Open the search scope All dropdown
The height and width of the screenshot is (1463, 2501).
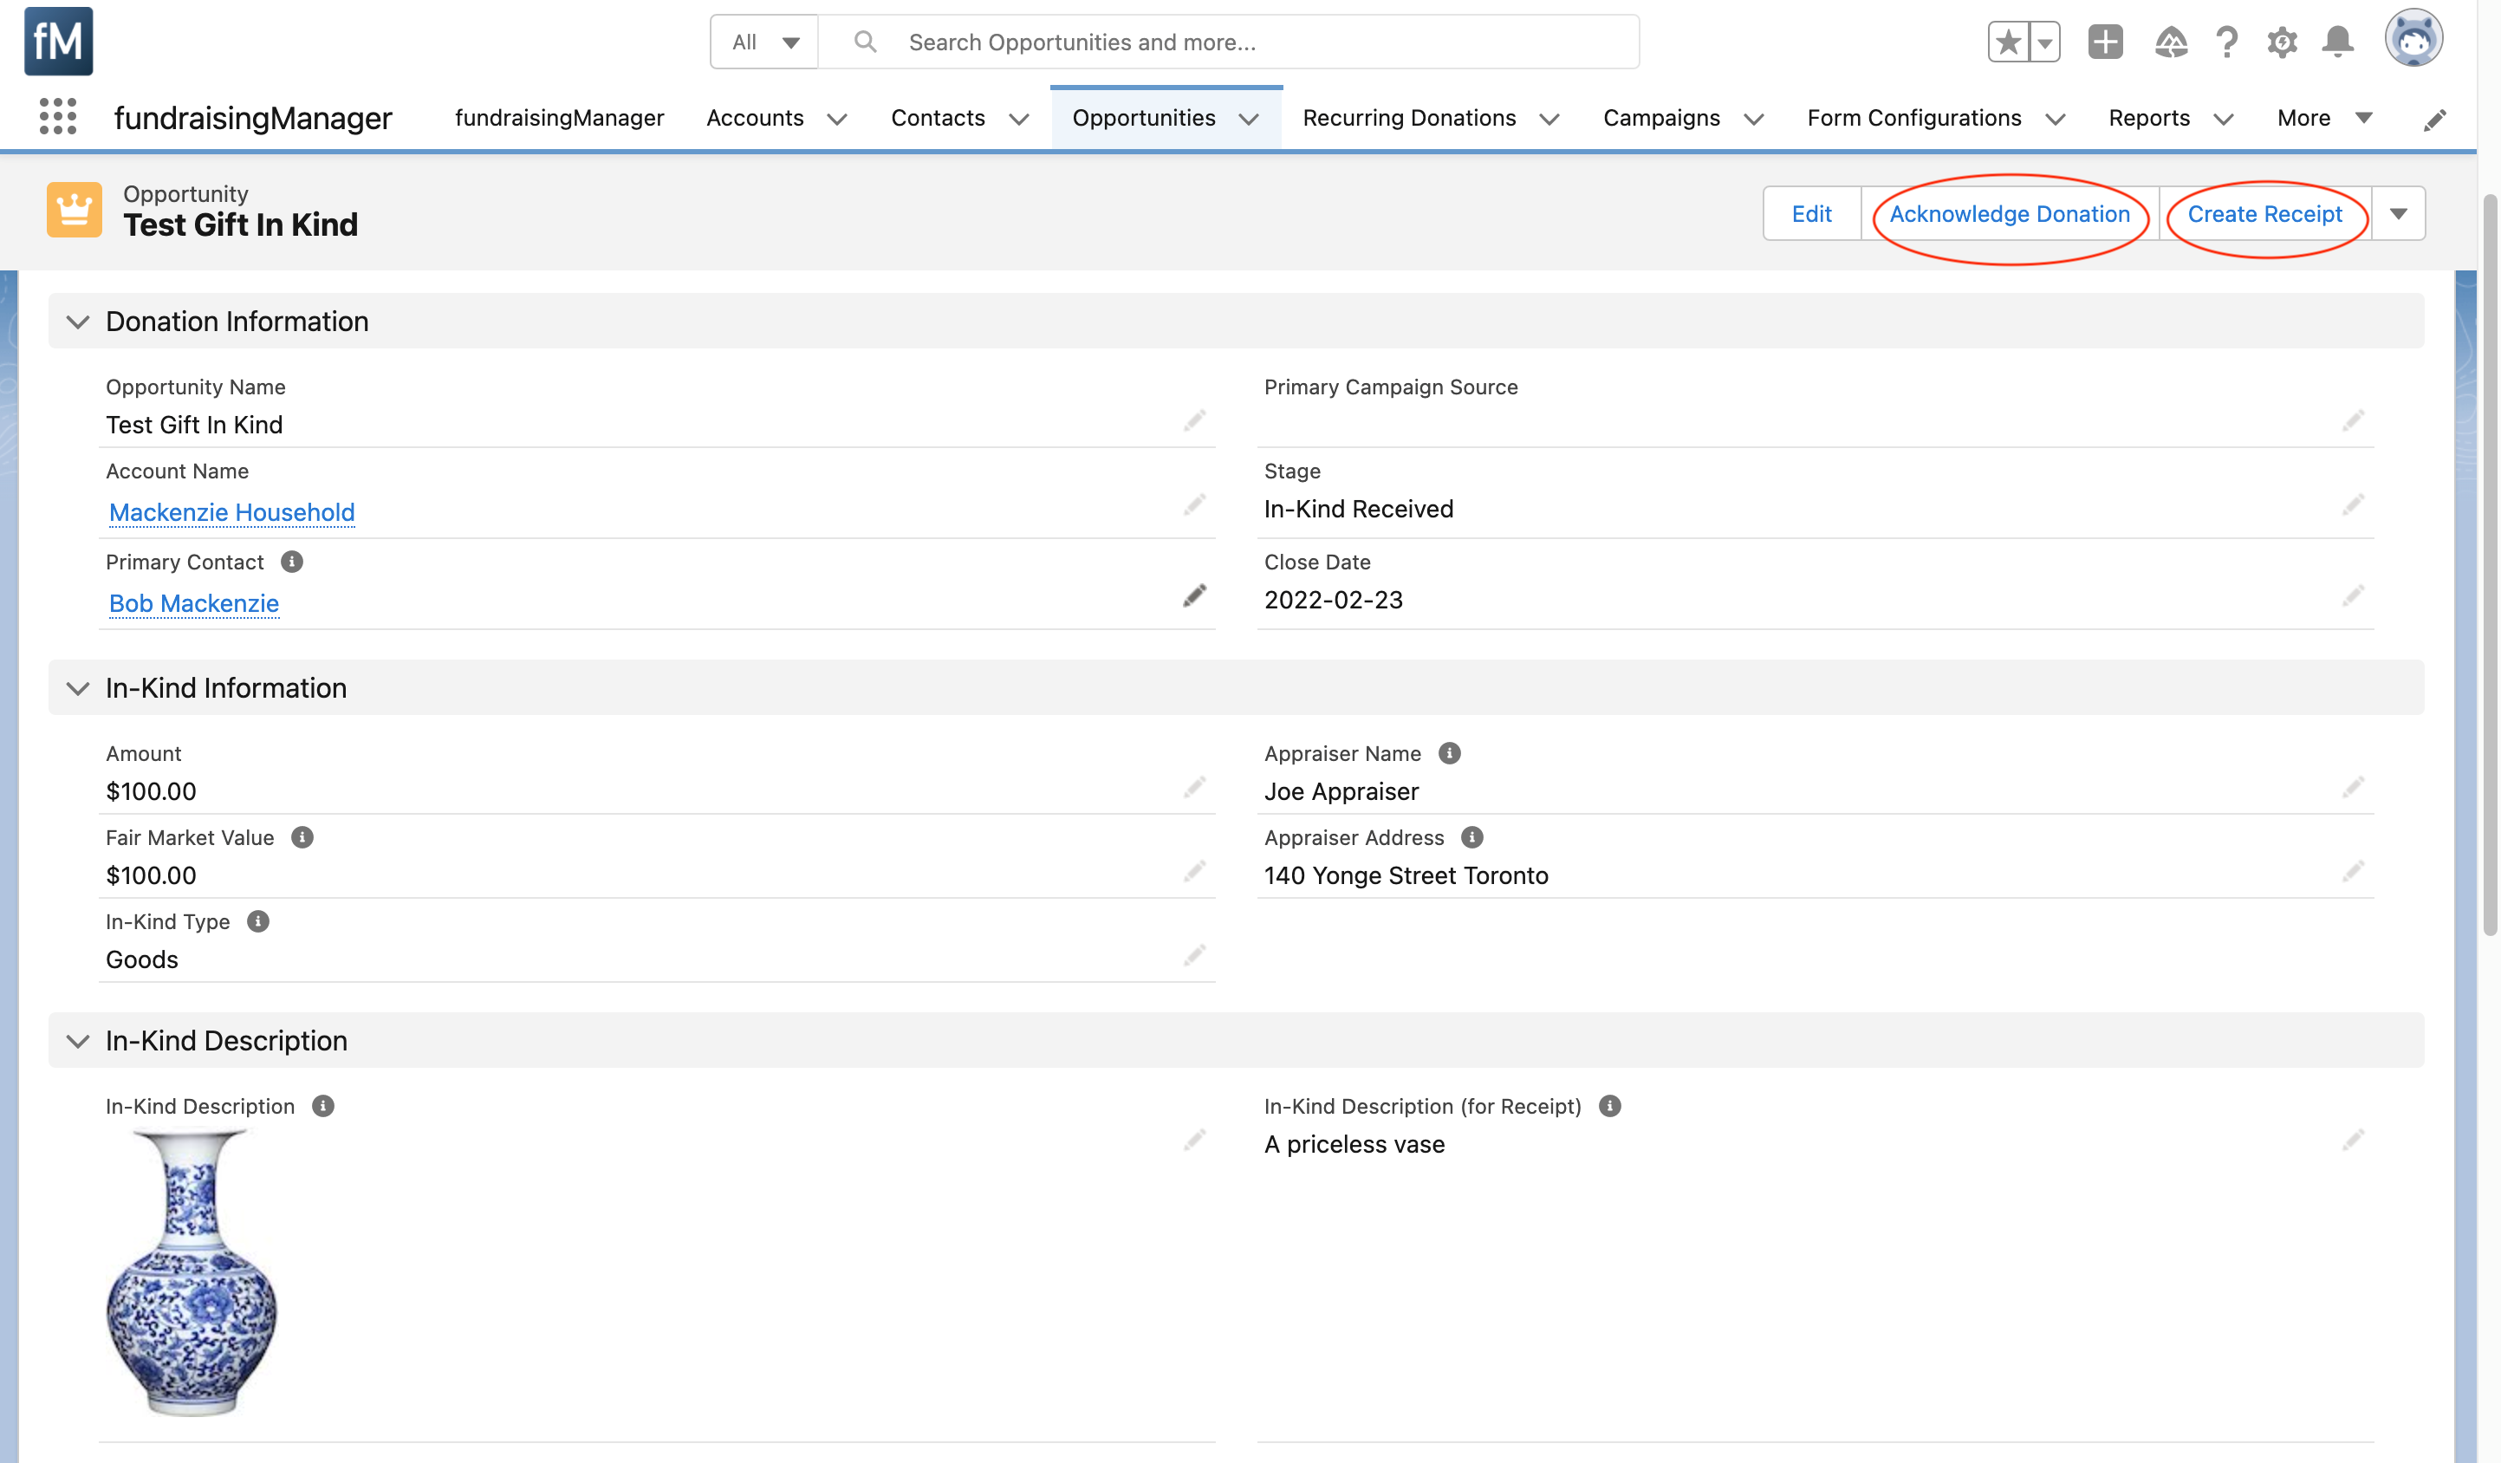click(x=764, y=42)
